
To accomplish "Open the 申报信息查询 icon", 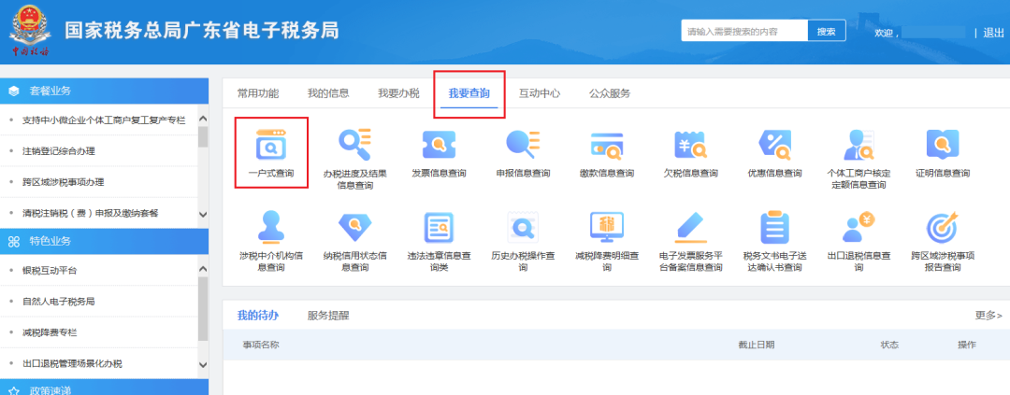I will pyautogui.click(x=523, y=145).
